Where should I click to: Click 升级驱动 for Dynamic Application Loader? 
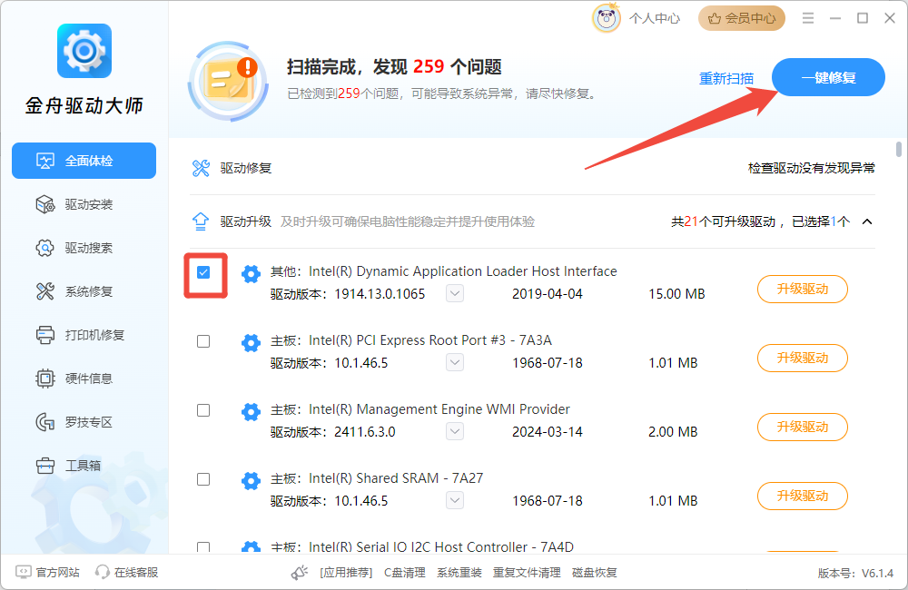click(x=803, y=289)
